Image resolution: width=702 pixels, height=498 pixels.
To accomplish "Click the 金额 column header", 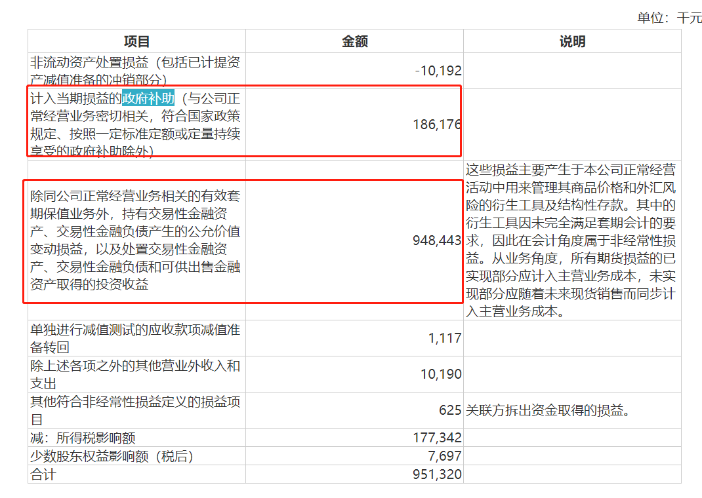I will [x=354, y=42].
